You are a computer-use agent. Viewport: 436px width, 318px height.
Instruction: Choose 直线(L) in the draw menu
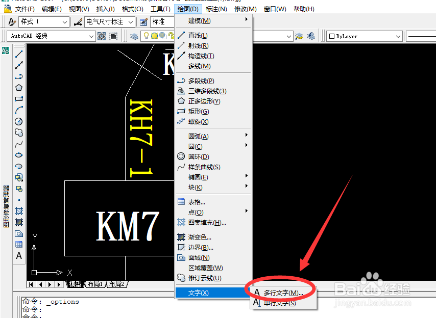[213, 35]
